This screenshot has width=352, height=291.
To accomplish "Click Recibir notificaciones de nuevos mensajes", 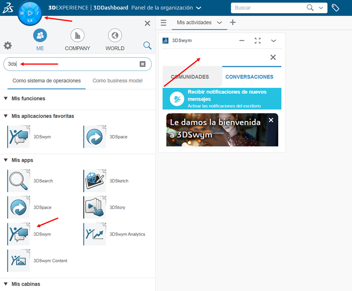I will pos(227,95).
